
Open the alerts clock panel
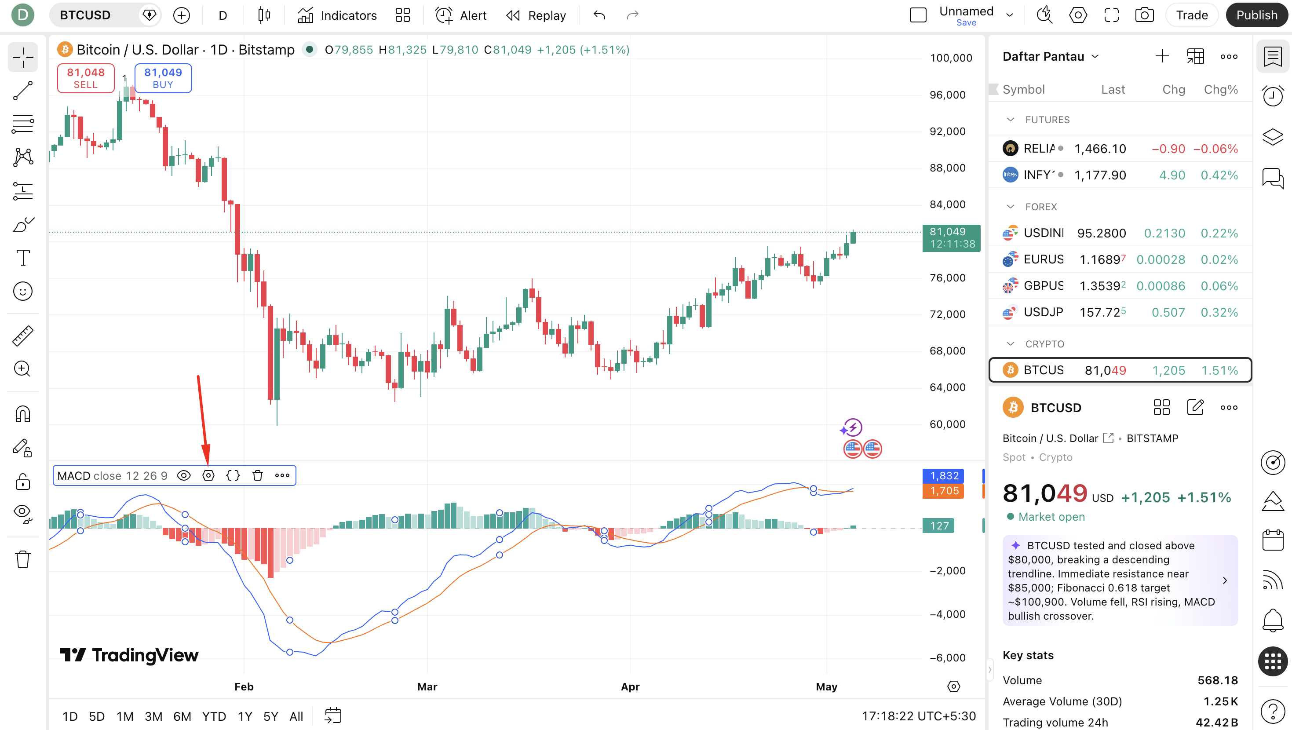coord(1273,96)
